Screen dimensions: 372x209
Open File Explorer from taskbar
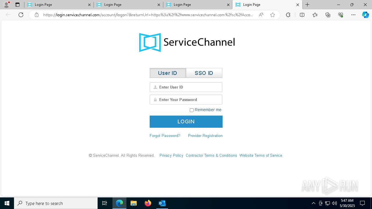tap(134, 203)
